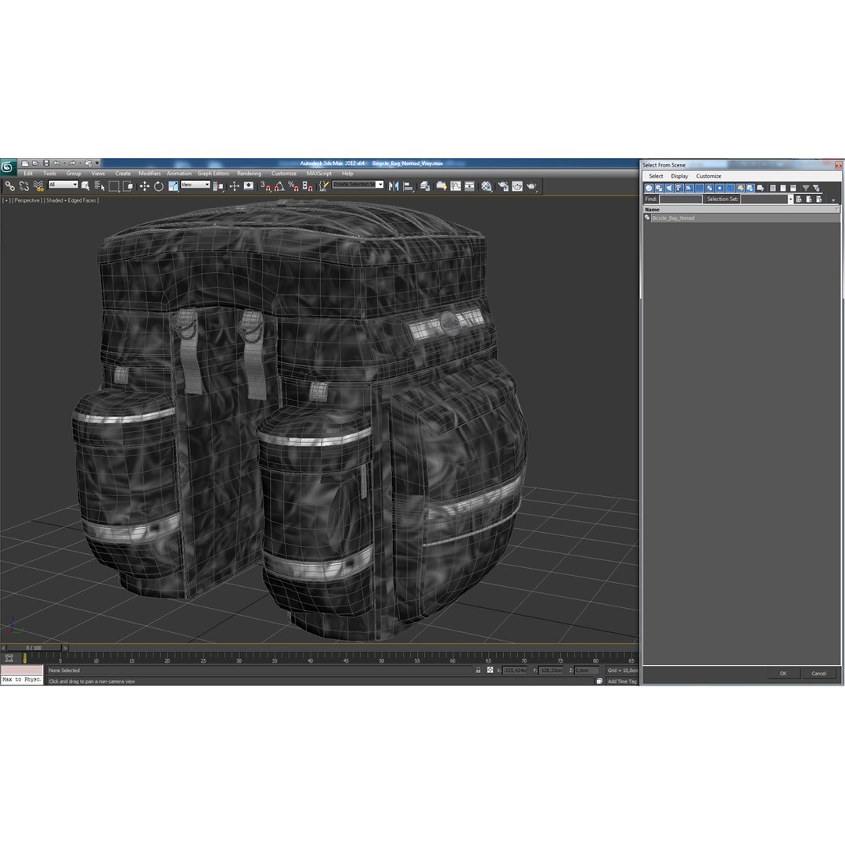Open the 3ds Max application menu logo
This screenshot has width=845, height=845.
click(8, 167)
